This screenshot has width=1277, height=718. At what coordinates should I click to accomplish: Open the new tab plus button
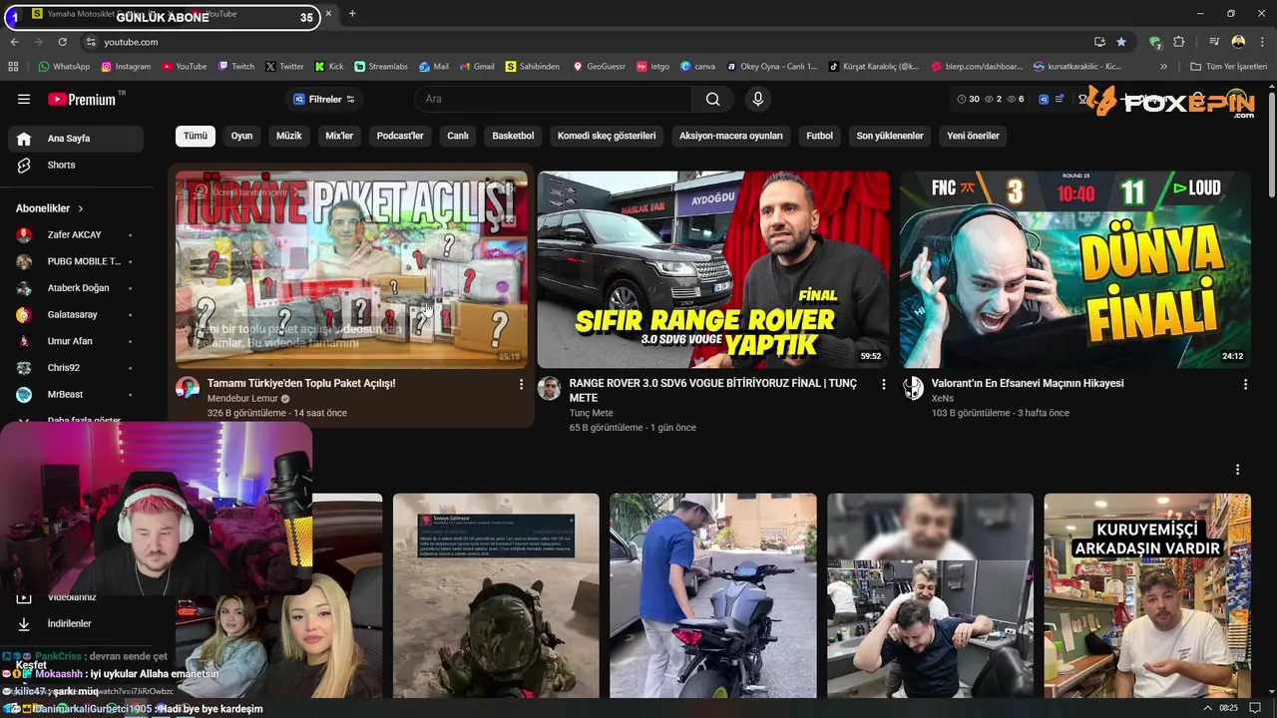tap(352, 14)
